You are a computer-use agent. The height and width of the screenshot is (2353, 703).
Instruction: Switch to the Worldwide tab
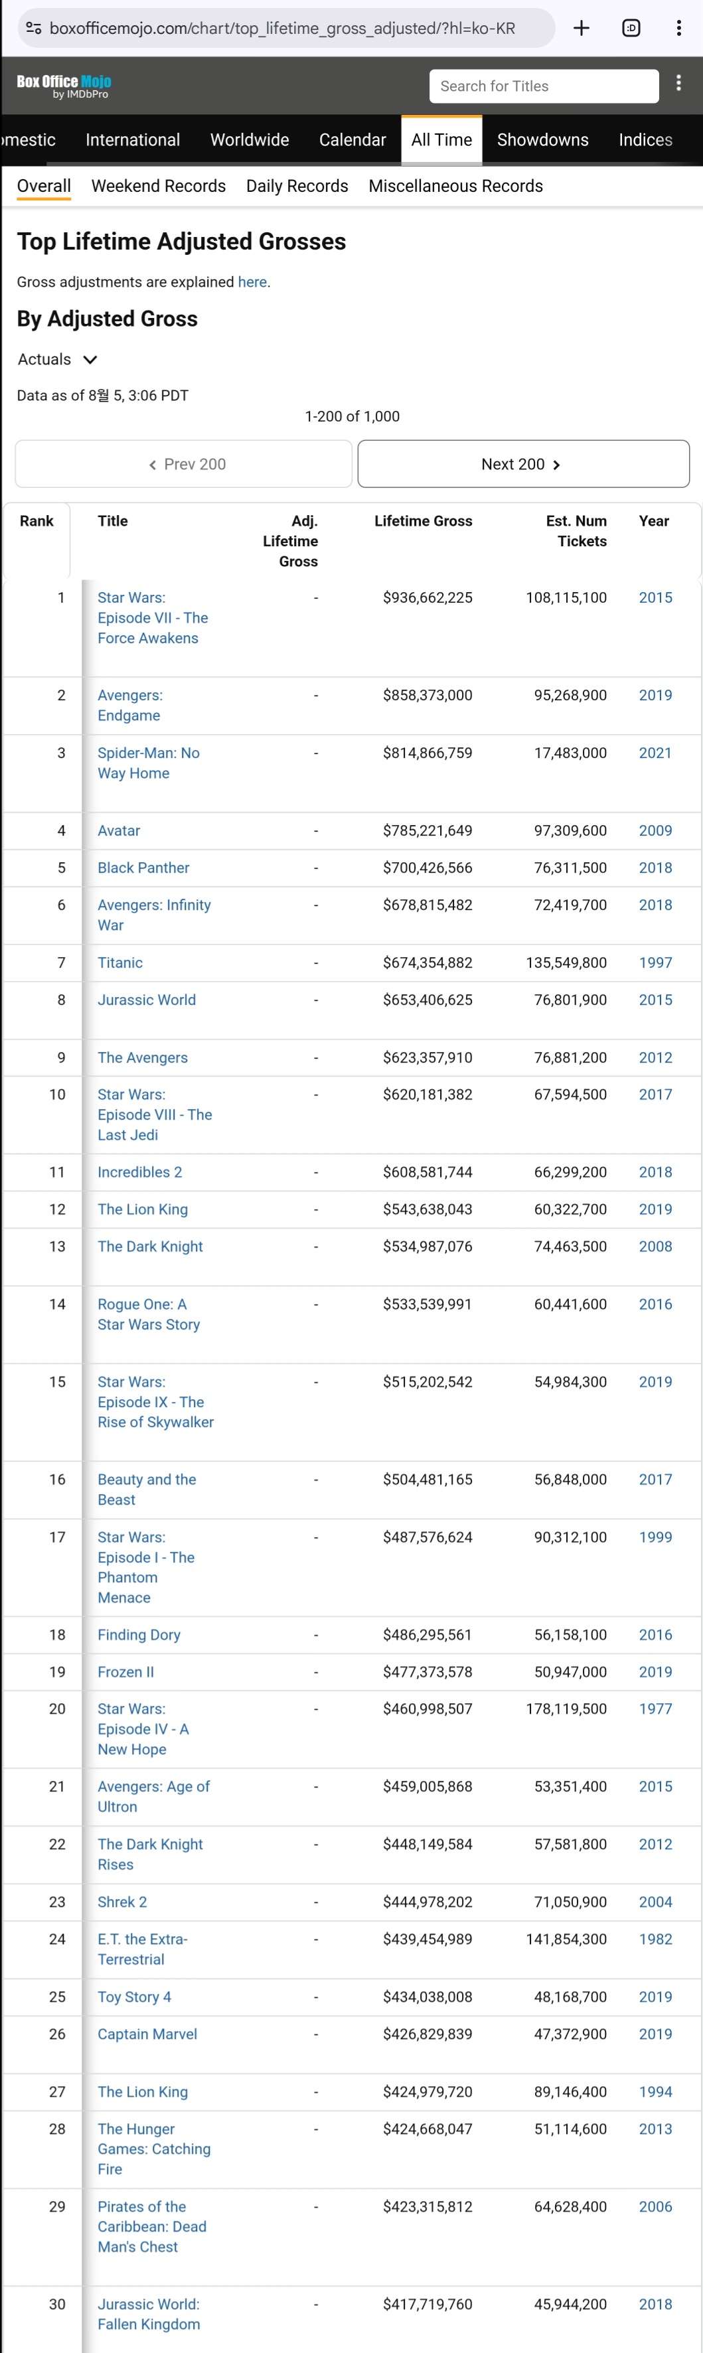[249, 140]
